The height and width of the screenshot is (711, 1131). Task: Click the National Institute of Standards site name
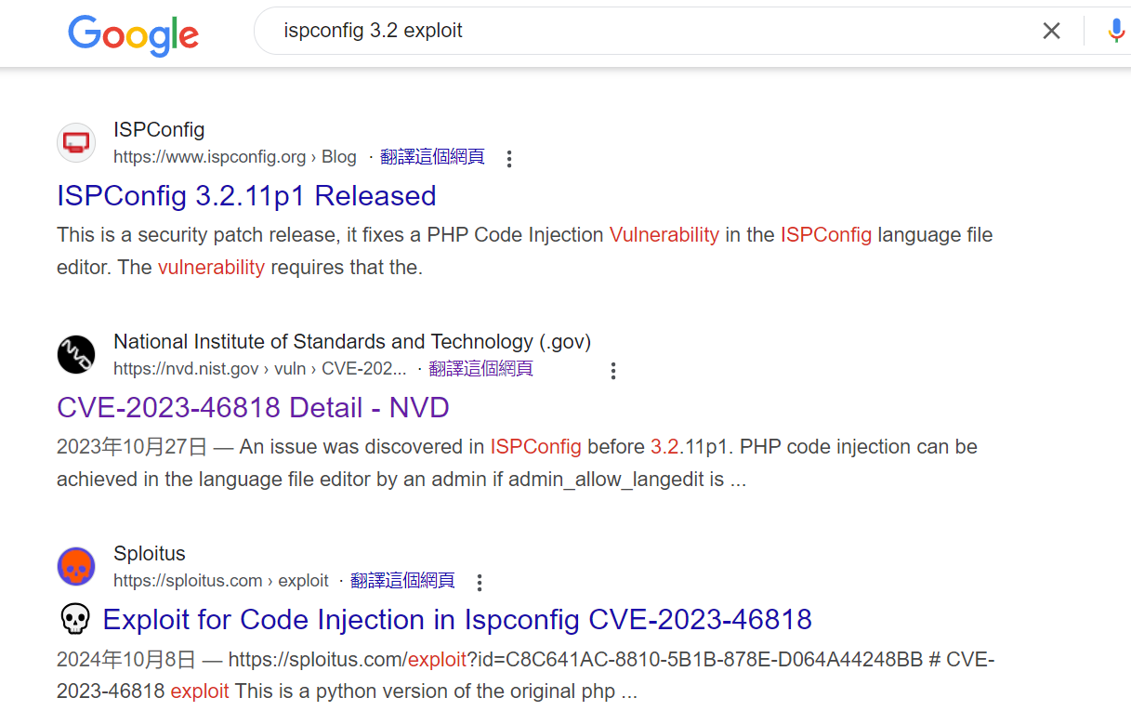pyautogui.click(x=352, y=342)
